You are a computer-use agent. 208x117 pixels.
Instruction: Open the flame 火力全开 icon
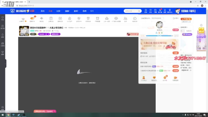tap(69, 18)
